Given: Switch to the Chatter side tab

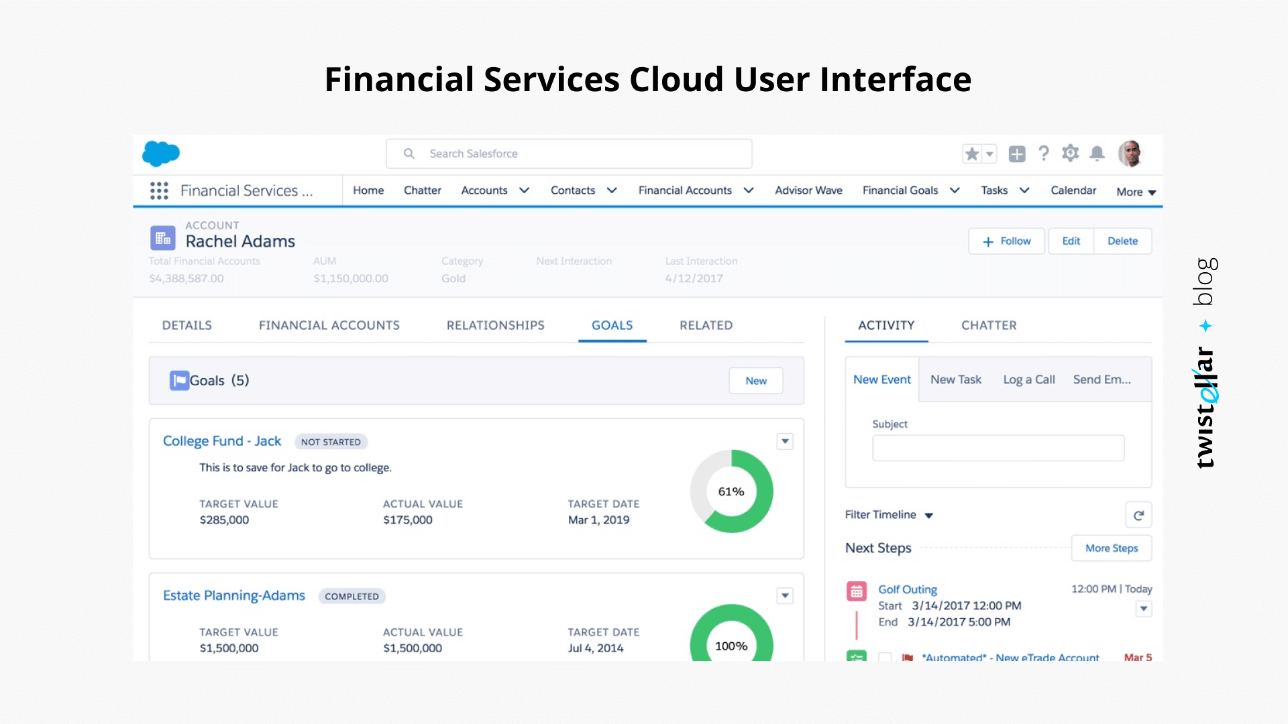Looking at the screenshot, I should (x=989, y=325).
